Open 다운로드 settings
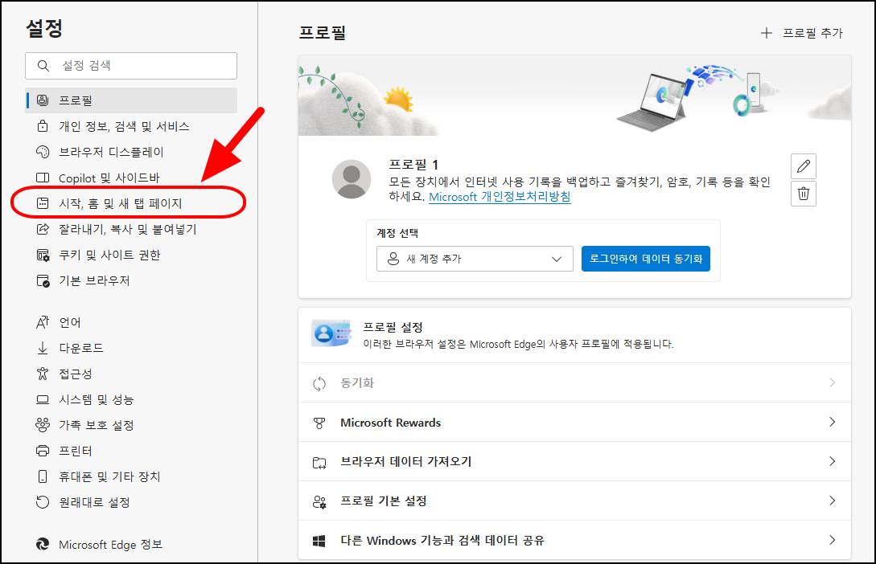The width and height of the screenshot is (876, 564). tap(131, 348)
